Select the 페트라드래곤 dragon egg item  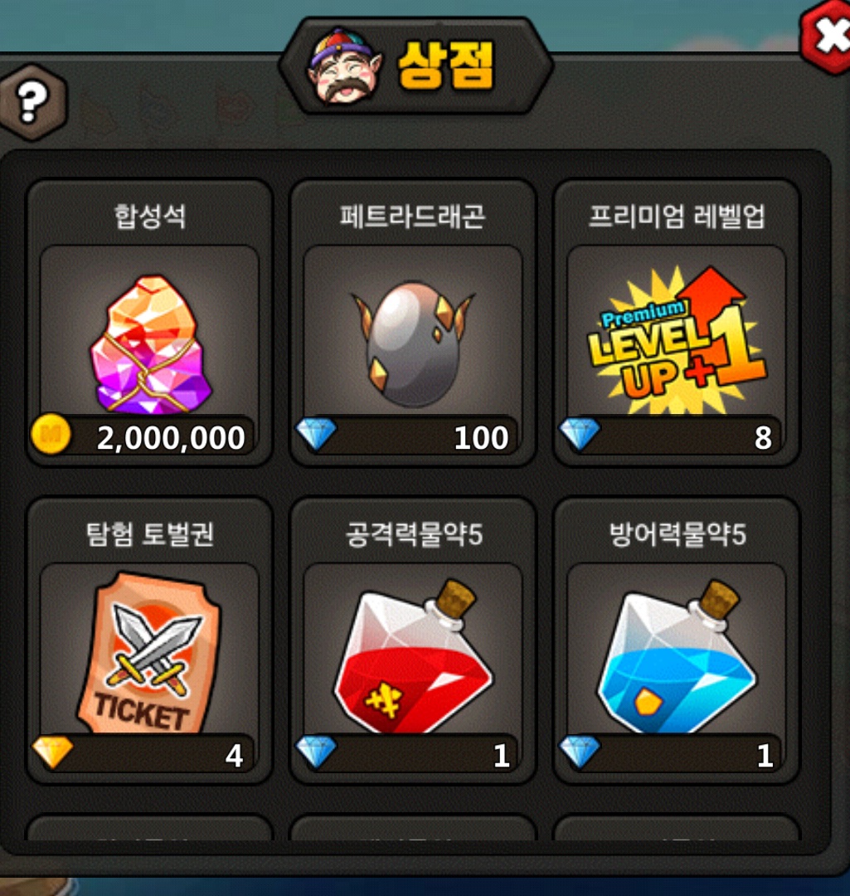coord(412,344)
